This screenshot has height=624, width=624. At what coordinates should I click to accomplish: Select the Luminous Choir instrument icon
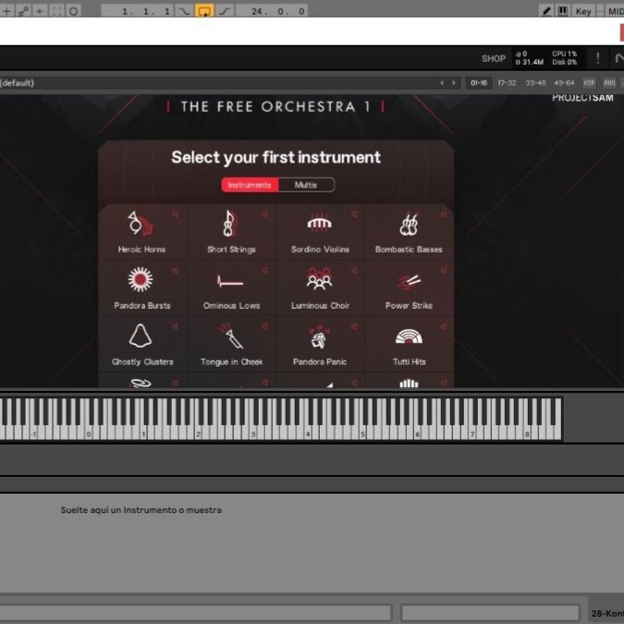pyautogui.click(x=319, y=278)
